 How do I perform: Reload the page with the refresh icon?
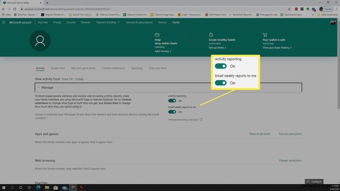pos(15,9)
